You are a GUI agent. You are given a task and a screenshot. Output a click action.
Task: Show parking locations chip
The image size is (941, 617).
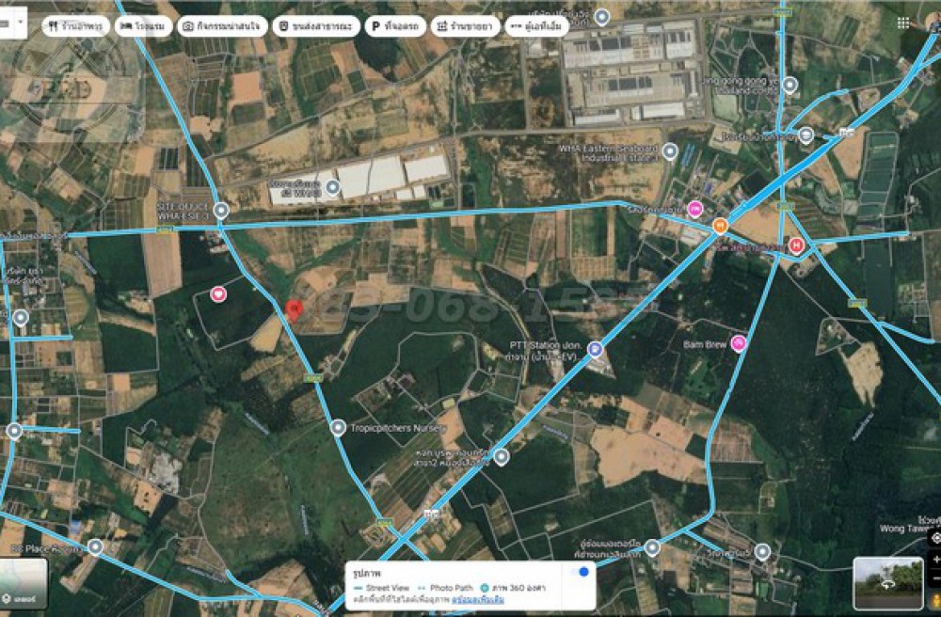point(395,26)
